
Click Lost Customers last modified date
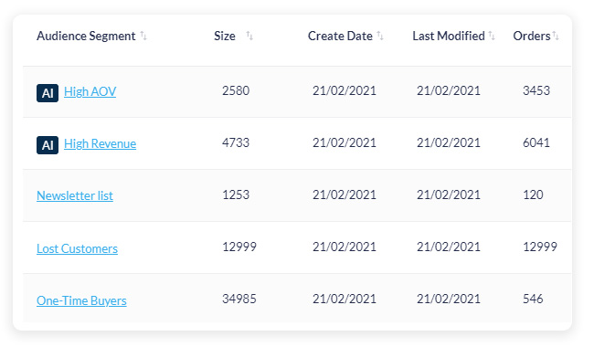[x=449, y=247]
